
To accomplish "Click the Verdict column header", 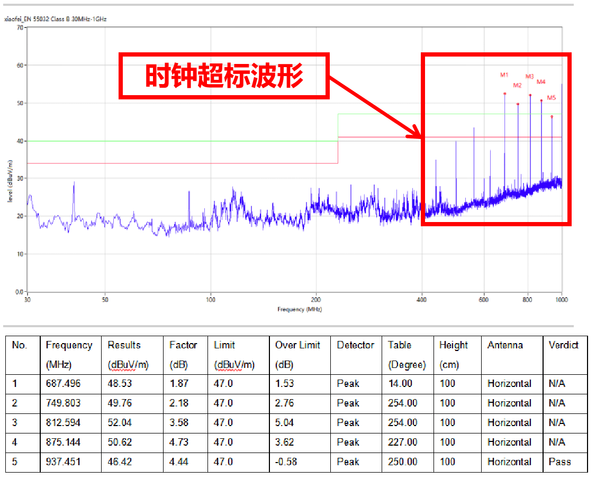I will coord(564,345).
